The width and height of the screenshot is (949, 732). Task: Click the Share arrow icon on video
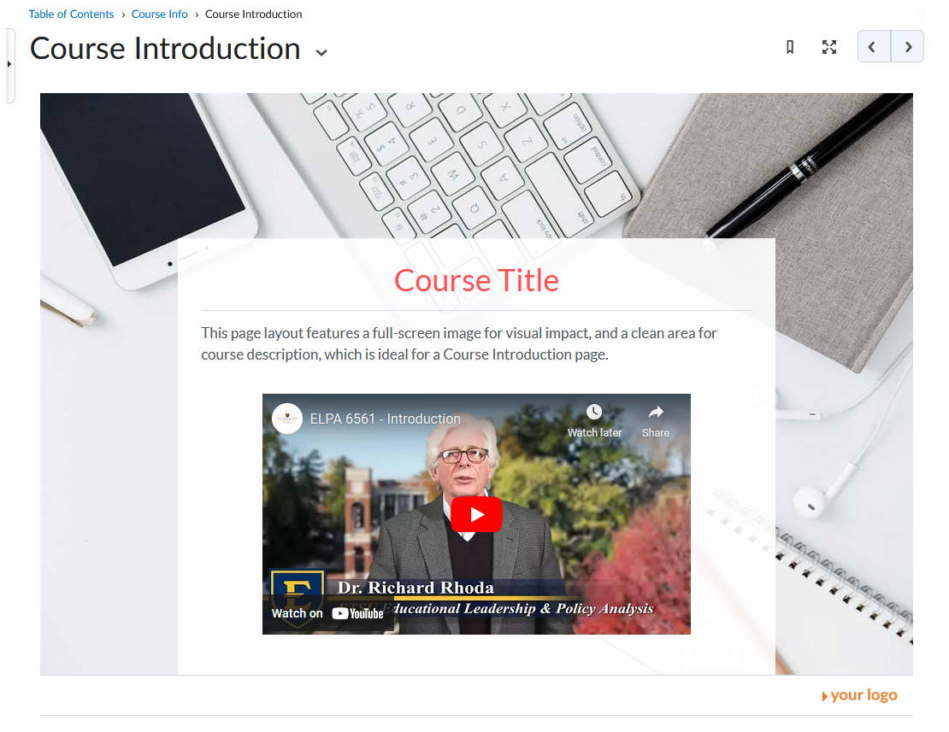click(x=656, y=412)
